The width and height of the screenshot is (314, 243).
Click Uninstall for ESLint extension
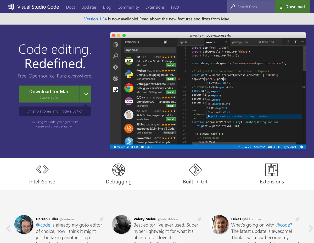(169, 132)
